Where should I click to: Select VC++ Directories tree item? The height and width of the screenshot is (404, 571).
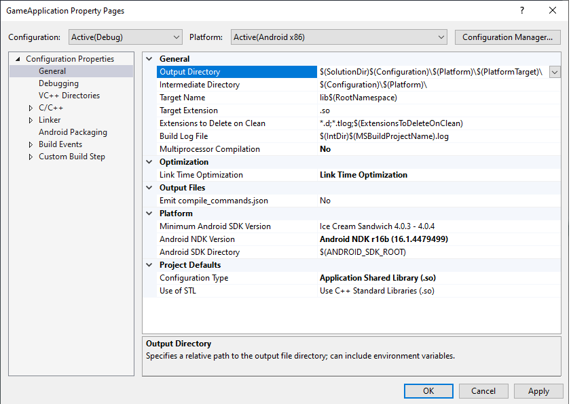click(69, 96)
